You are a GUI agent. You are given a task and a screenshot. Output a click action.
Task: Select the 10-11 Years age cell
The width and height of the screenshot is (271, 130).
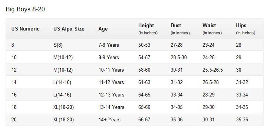click(111, 70)
